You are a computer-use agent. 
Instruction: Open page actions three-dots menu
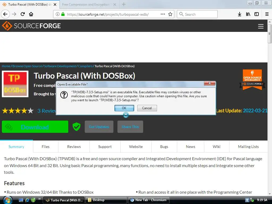163,14
